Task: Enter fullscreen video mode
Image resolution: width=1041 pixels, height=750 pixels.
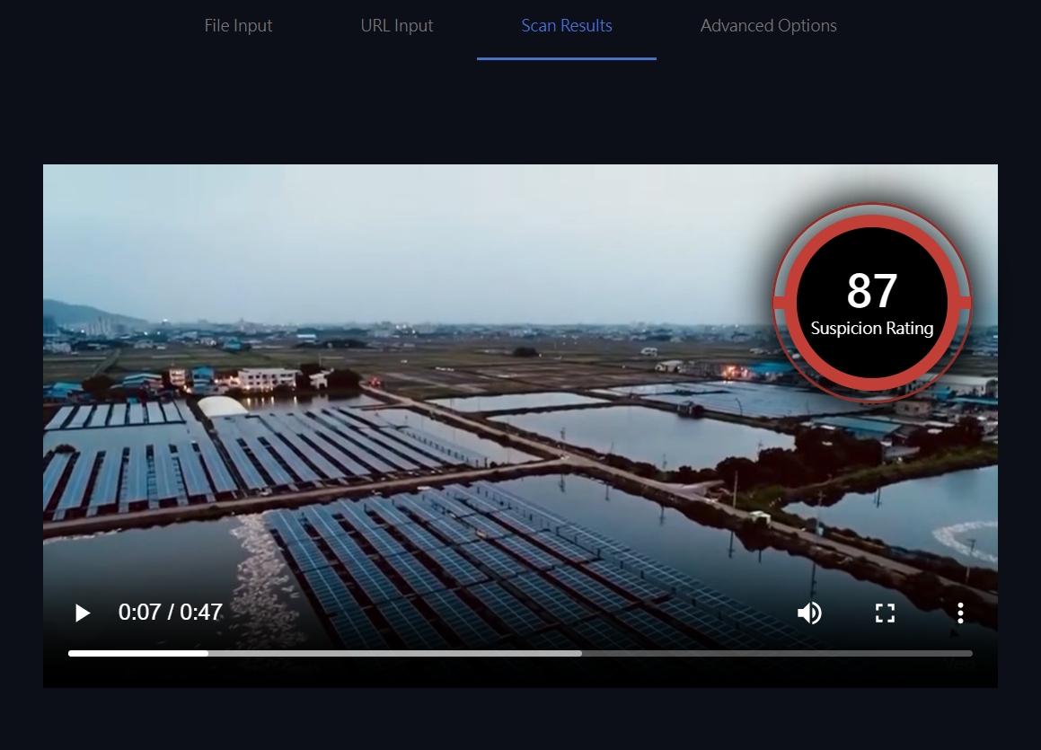Action: pos(885,613)
